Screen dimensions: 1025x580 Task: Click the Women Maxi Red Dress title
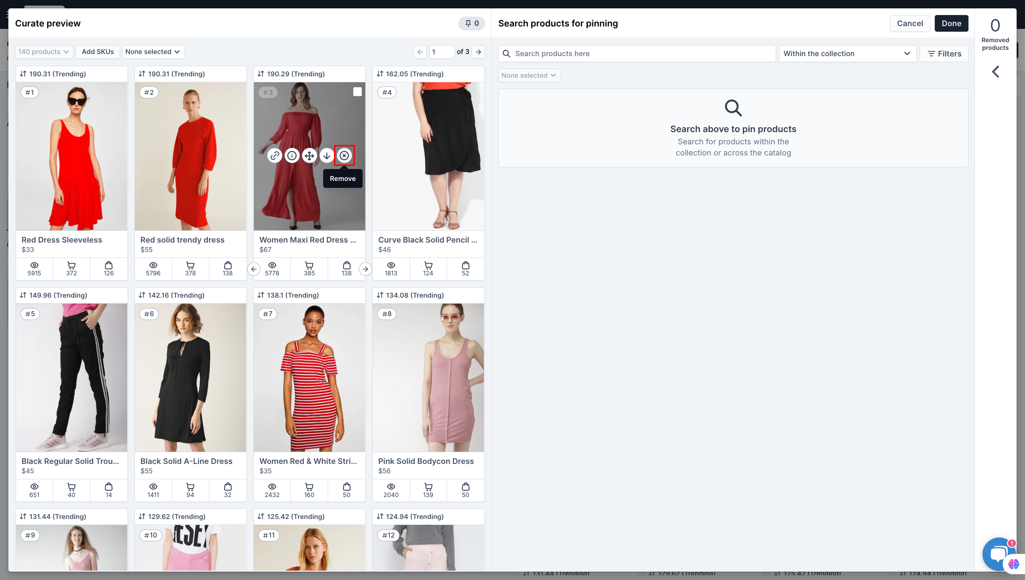(307, 240)
